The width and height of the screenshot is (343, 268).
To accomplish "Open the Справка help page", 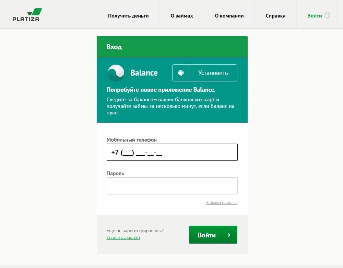I will (275, 16).
